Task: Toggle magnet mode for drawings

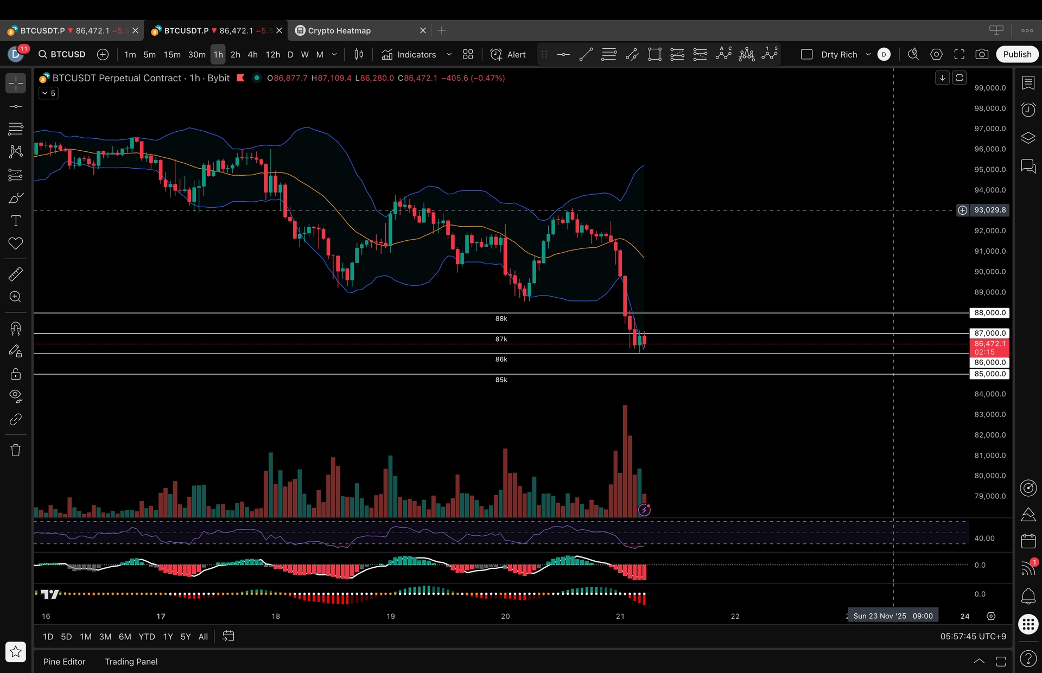Action: [16, 328]
